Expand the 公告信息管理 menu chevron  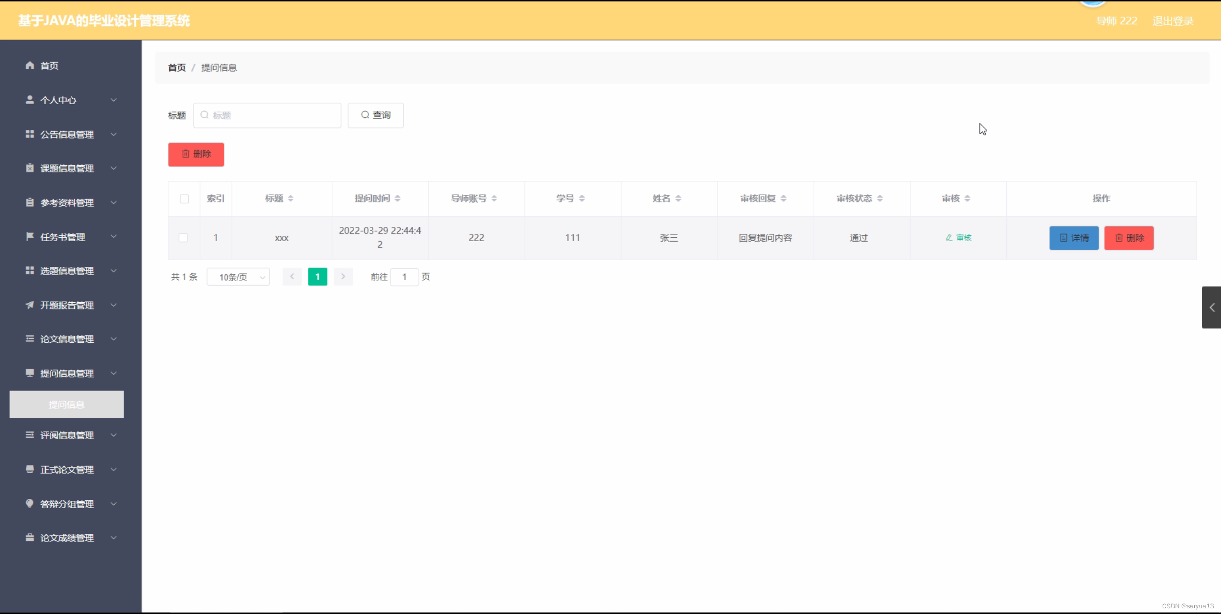tap(114, 134)
